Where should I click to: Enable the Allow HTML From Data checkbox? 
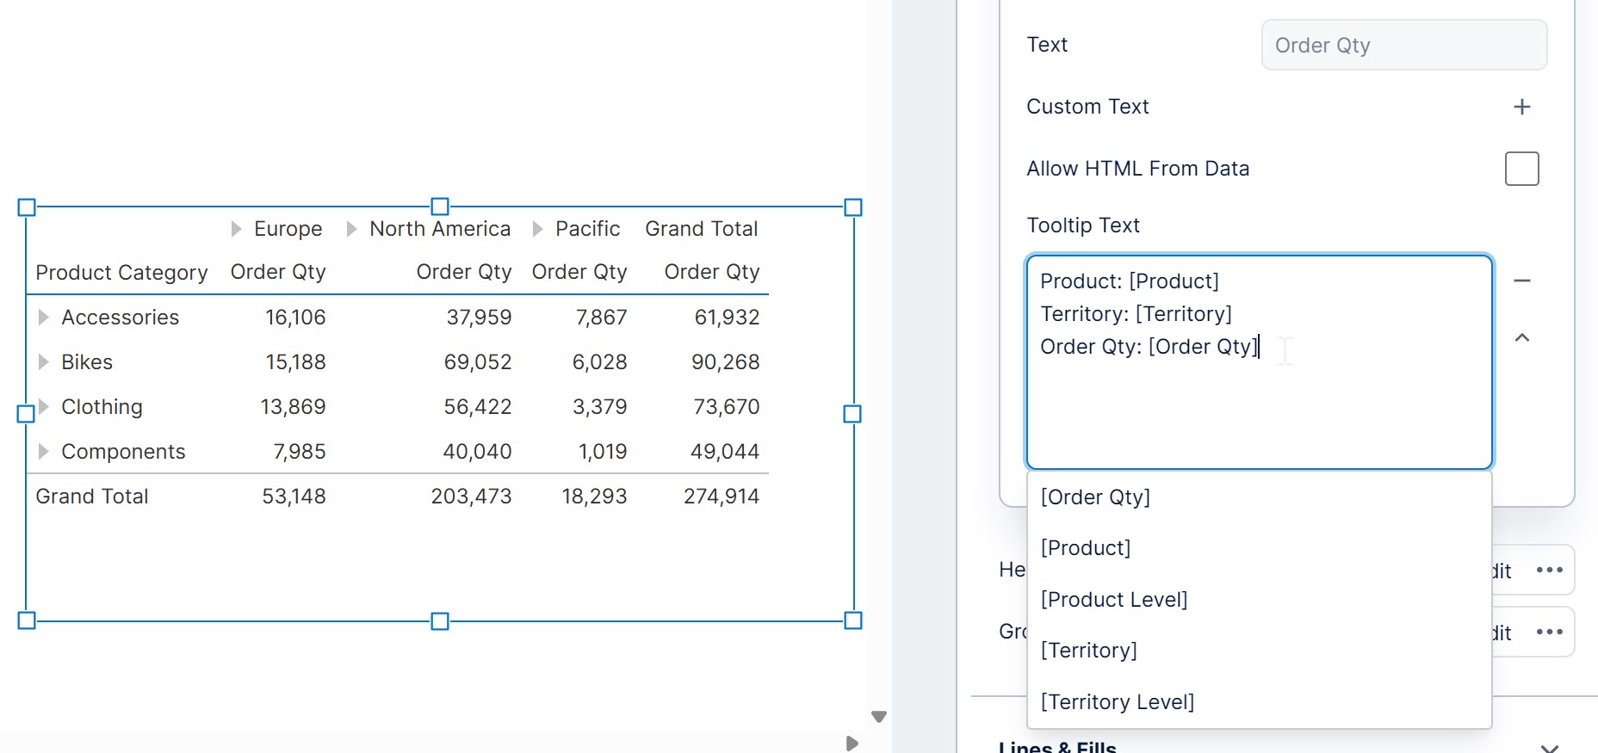tap(1521, 169)
